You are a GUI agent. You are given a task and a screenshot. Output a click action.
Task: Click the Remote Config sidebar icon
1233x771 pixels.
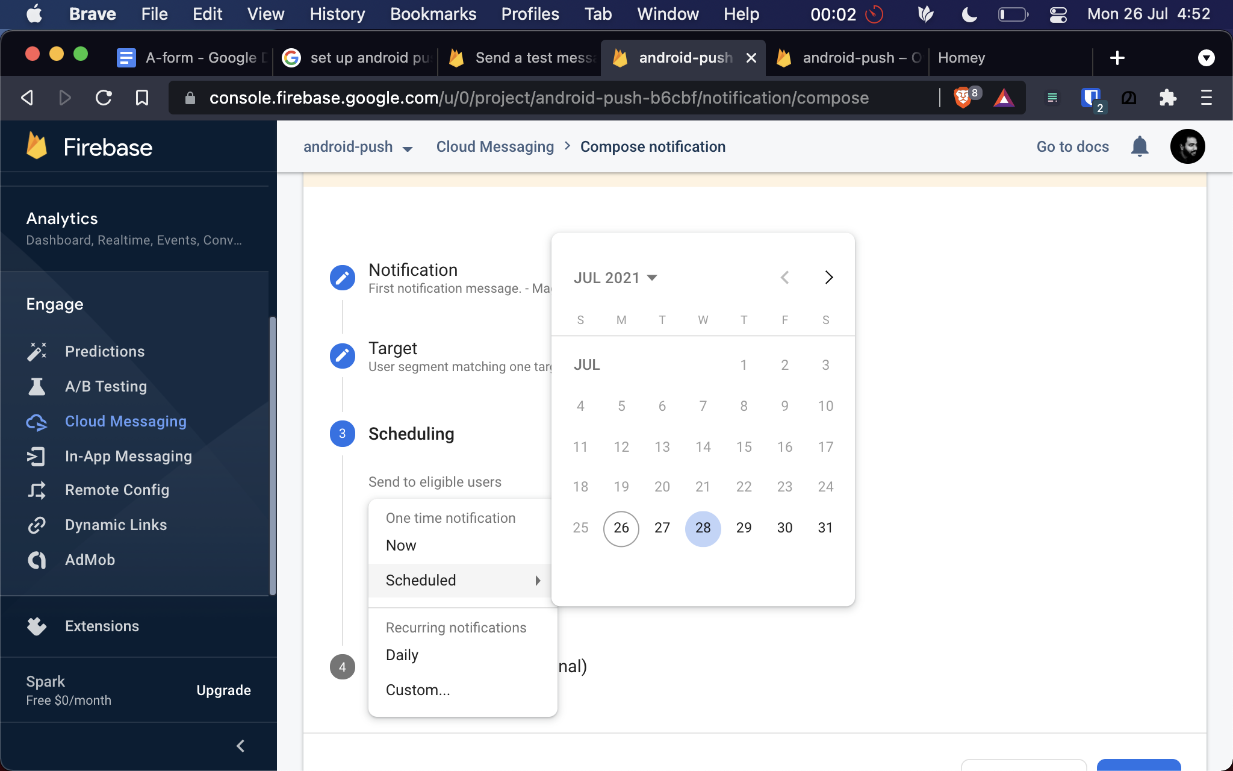36,490
